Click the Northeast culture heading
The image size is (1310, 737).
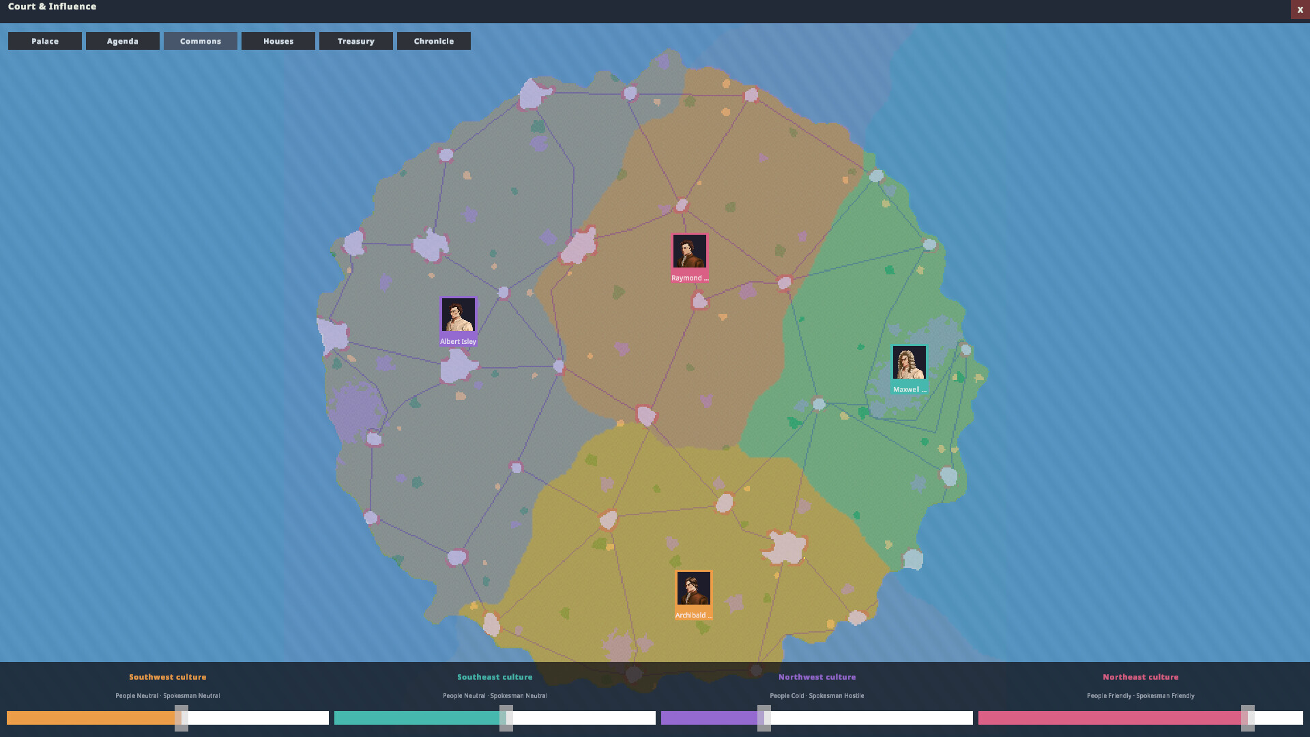coord(1141,677)
